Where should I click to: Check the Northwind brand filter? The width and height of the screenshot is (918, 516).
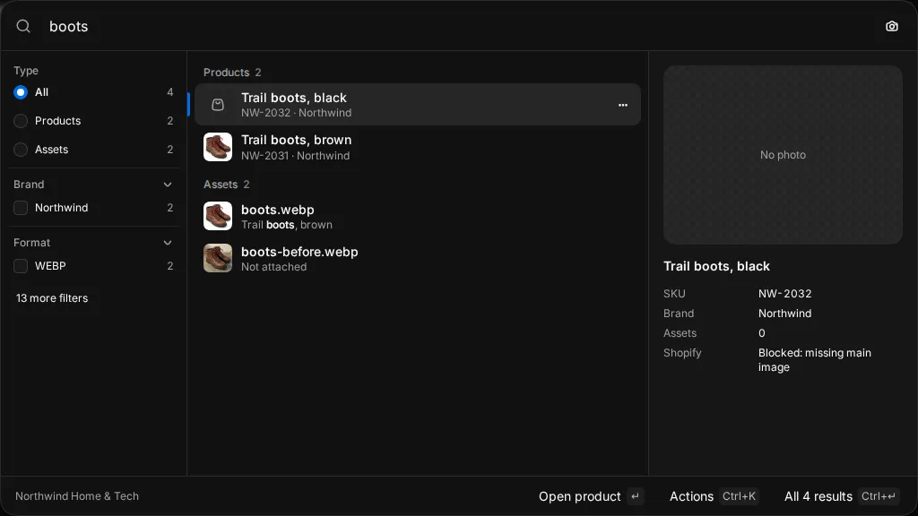21,208
